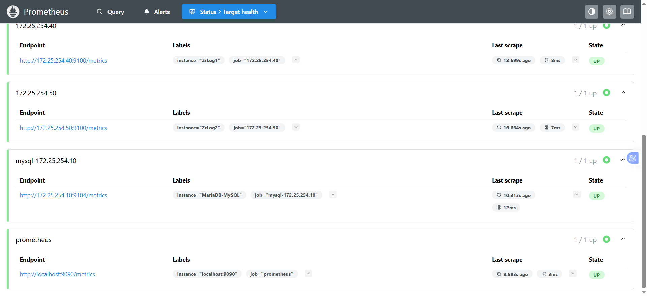
Task: Expand labels for ZrLog2 target
Action: pos(296,127)
